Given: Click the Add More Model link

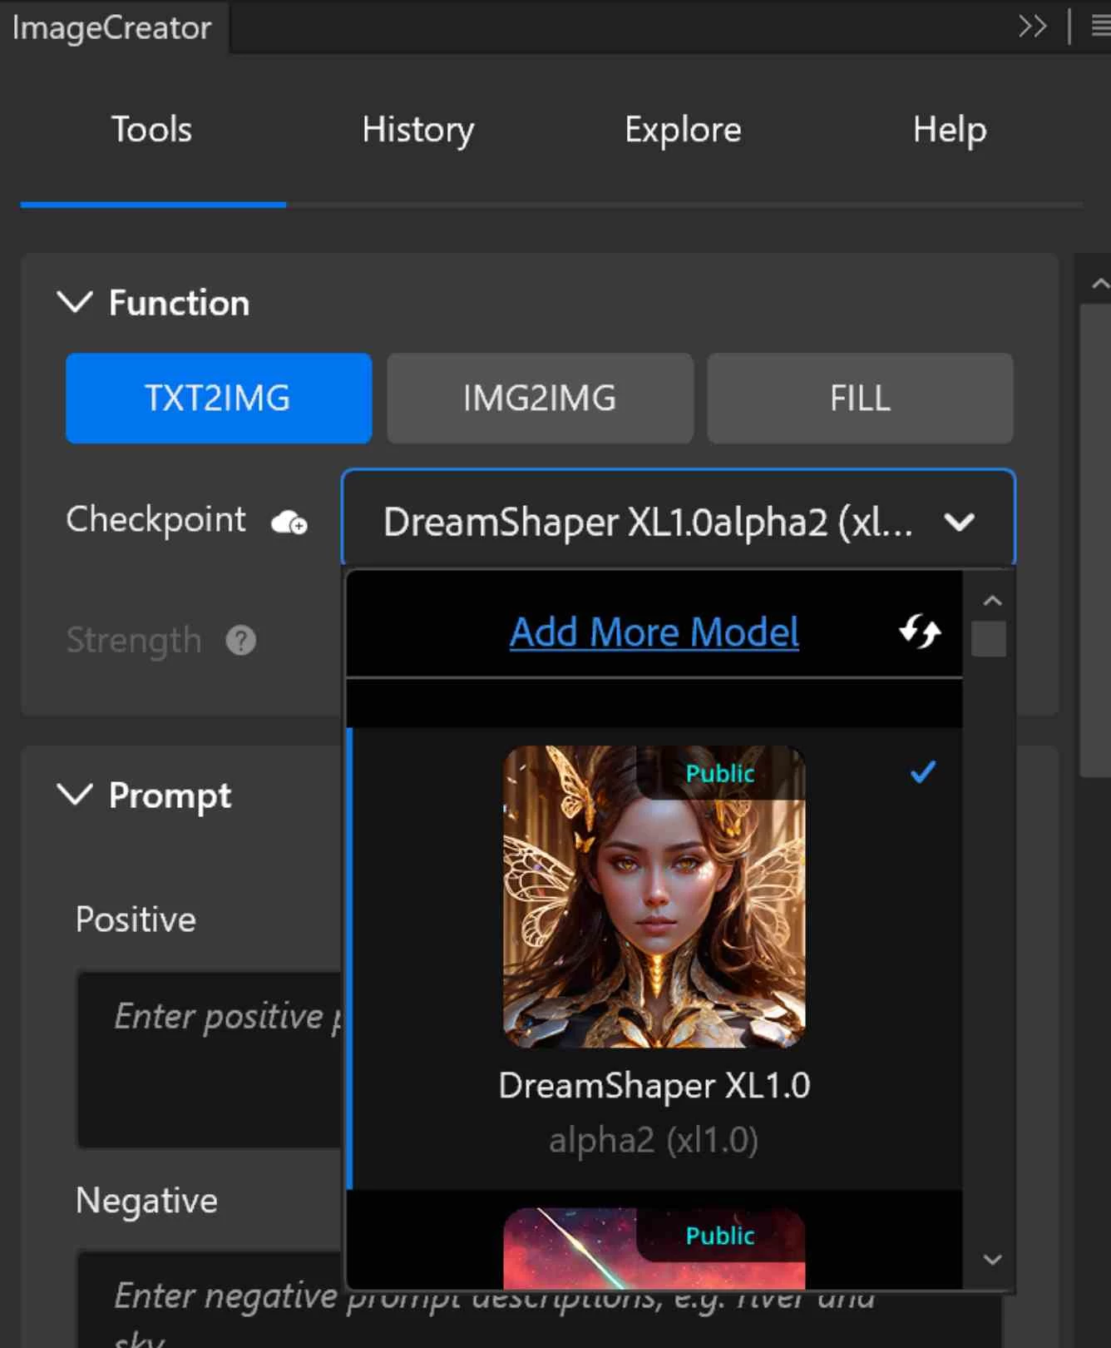Looking at the screenshot, I should click(x=654, y=632).
